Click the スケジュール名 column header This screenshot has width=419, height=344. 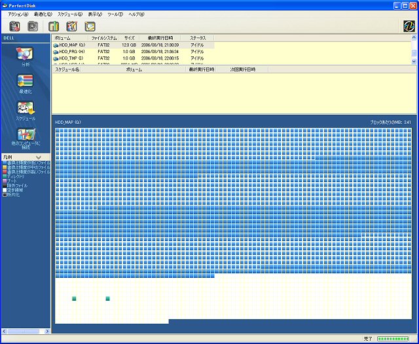tap(67, 69)
